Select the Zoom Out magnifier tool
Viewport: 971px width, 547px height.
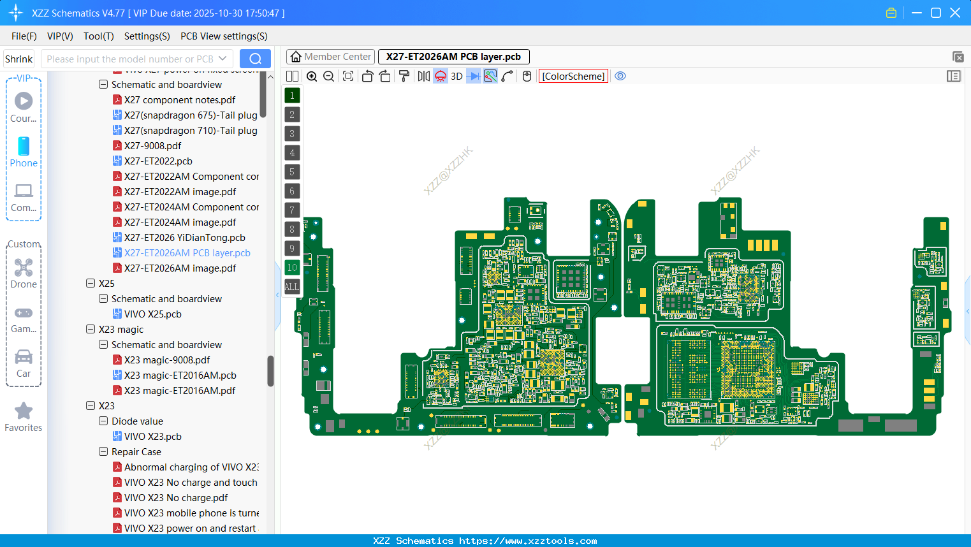point(328,76)
